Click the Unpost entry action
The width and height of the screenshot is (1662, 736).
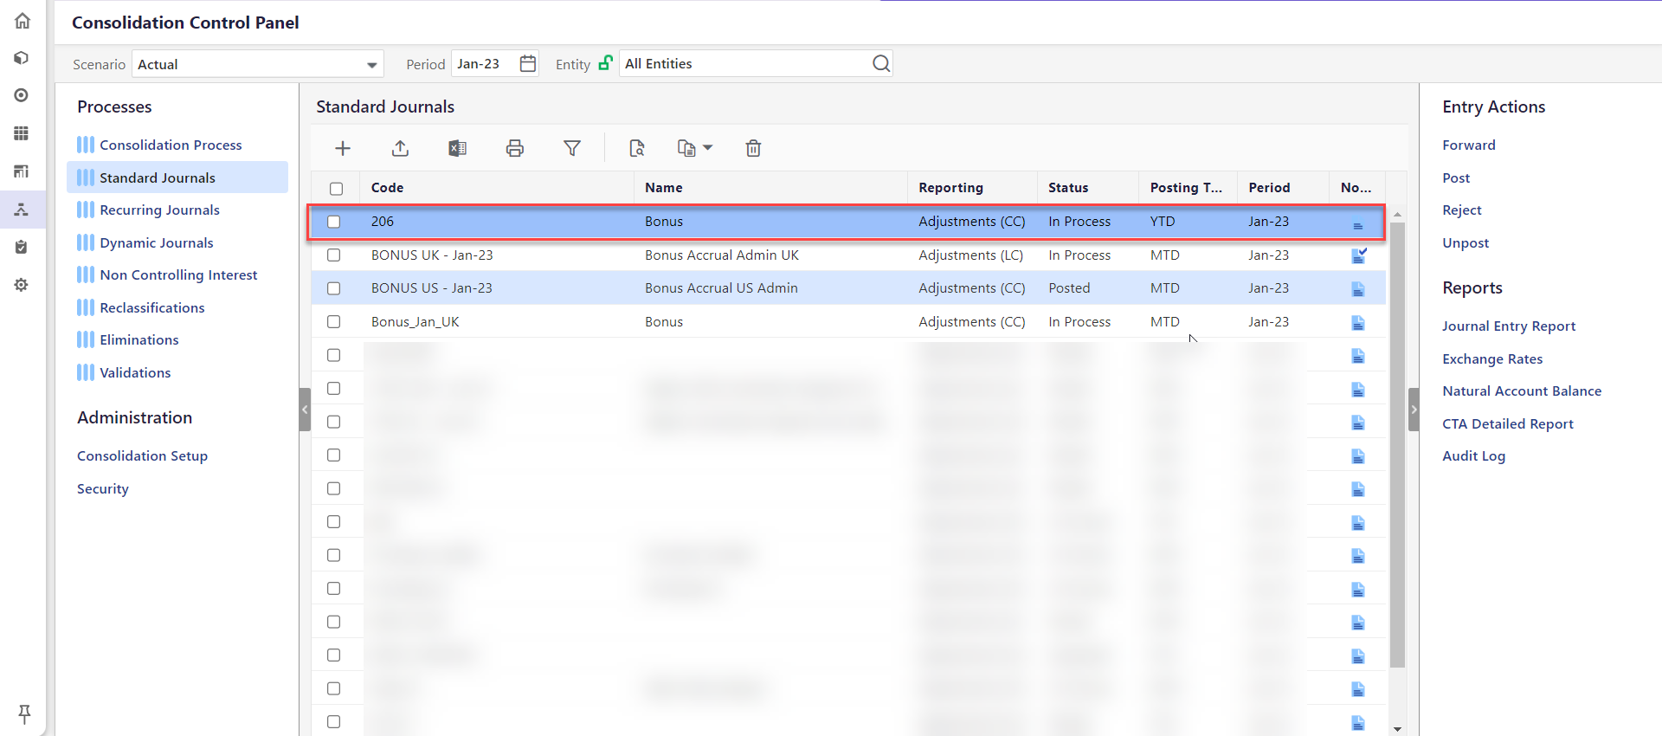click(1466, 242)
